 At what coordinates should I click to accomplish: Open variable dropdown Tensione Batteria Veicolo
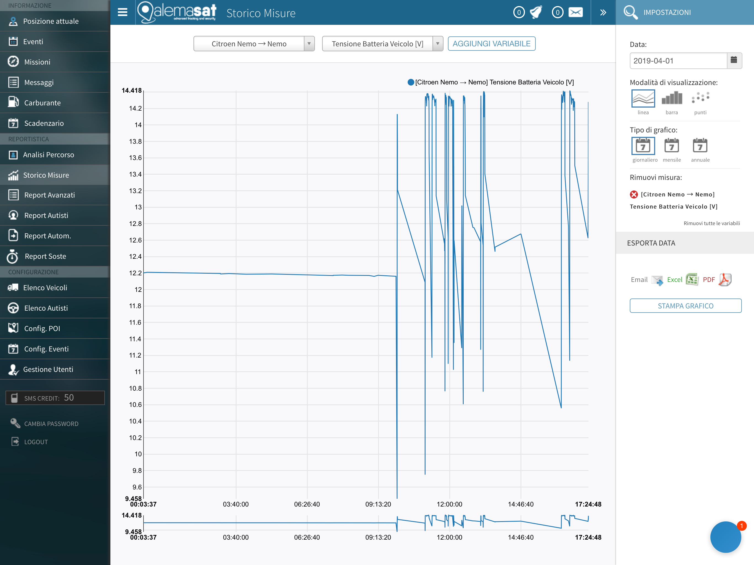pyautogui.click(x=382, y=44)
